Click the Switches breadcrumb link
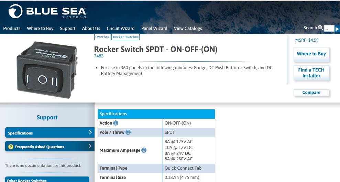Viewport: 340px width, 182px height. [102, 37]
